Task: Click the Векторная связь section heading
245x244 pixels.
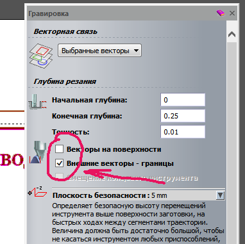Action: (x=65, y=31)
